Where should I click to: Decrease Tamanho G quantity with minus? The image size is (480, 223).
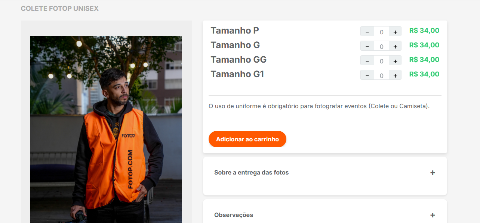coord(367,46)
